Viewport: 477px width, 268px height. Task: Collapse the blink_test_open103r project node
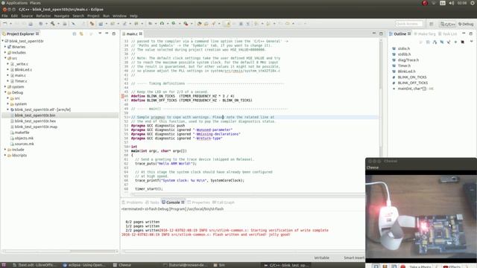pos(3,41)
